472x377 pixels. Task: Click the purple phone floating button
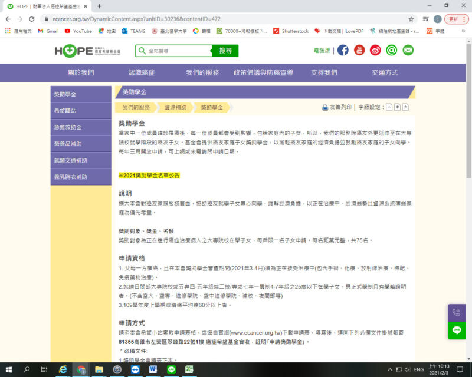(x=457, y=313)
